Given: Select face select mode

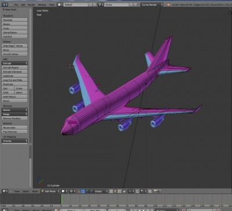Looking at the screenshot, I should (119, 191).
